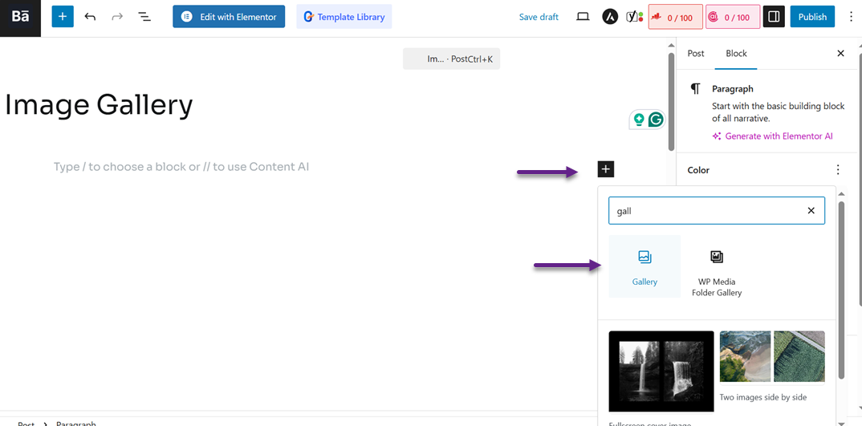The image size is (862, 426).
Task: Open the document overview list view
Action: (144, 17)
